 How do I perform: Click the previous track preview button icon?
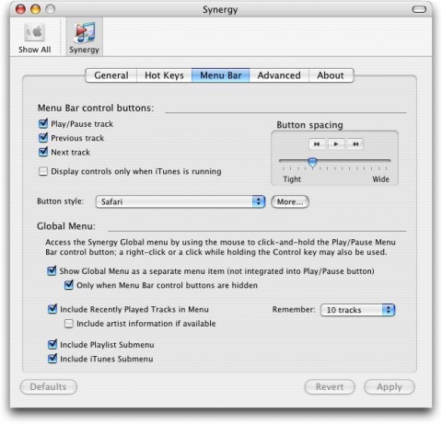tap(317, 143)
